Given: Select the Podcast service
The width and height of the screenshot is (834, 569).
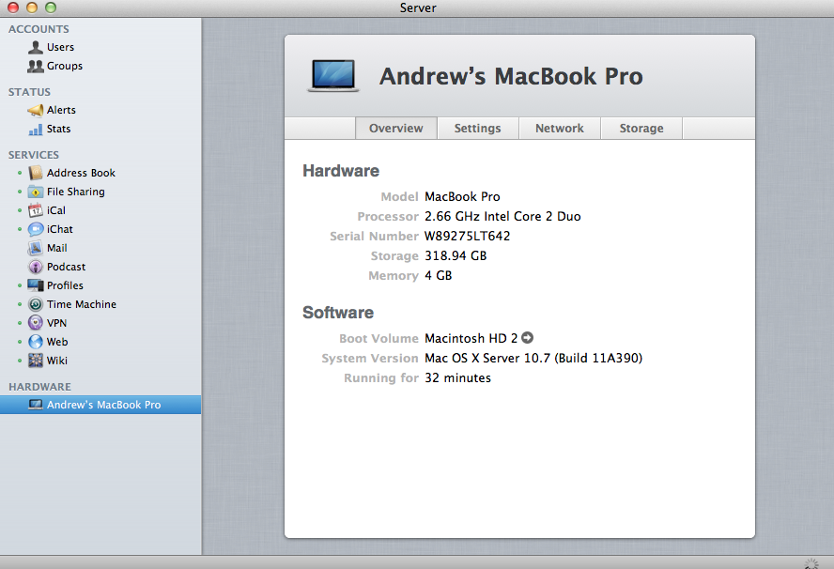Looking at the screenshot, I should point(100,267).
